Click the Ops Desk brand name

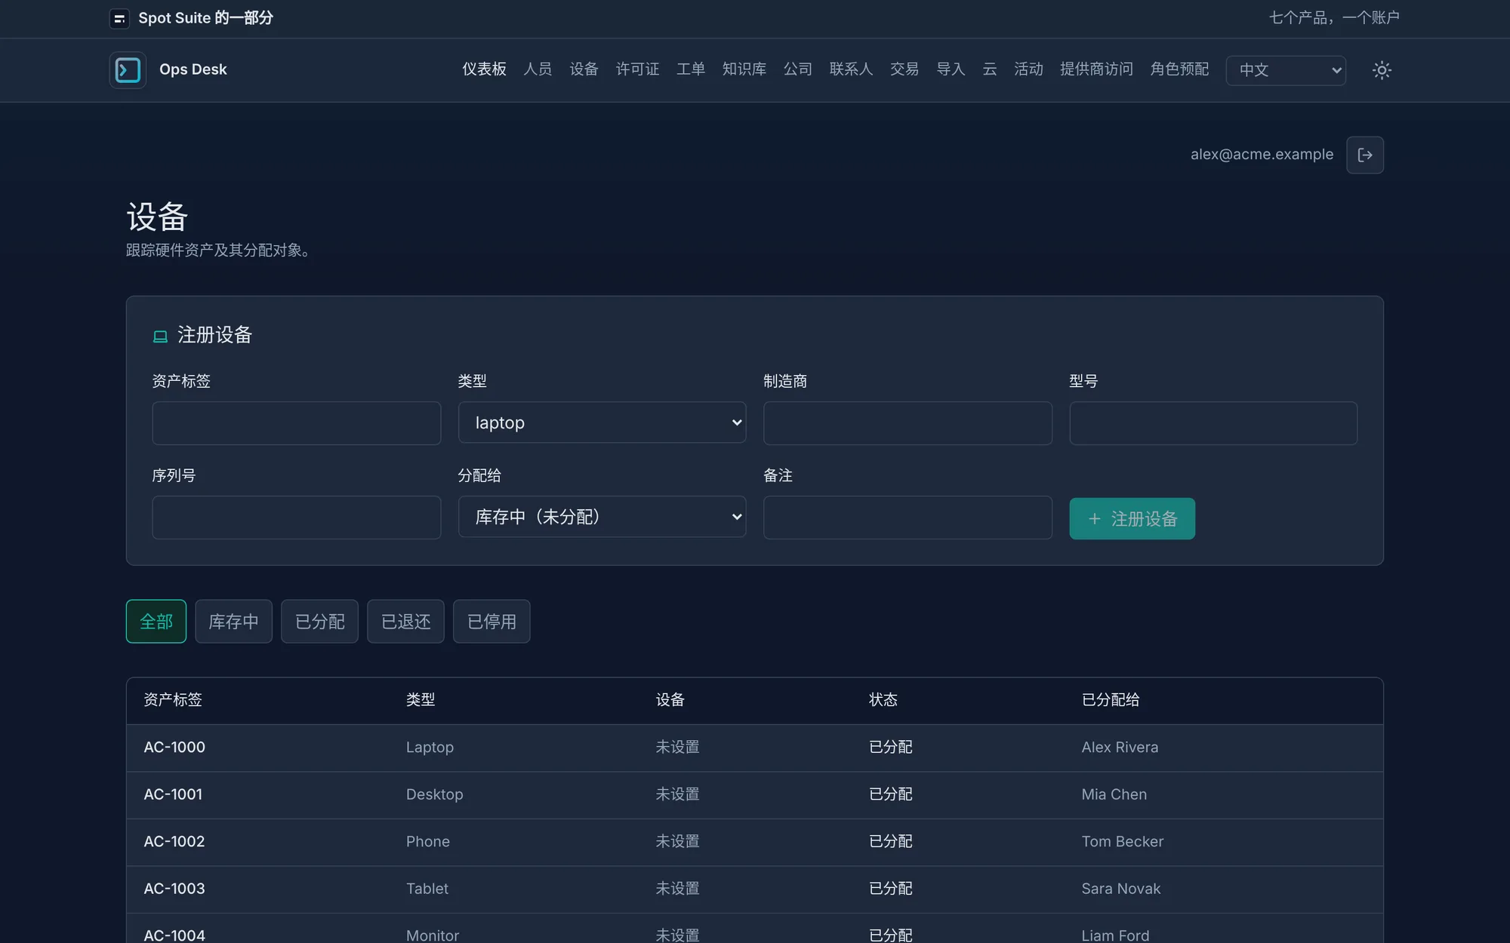193,69
